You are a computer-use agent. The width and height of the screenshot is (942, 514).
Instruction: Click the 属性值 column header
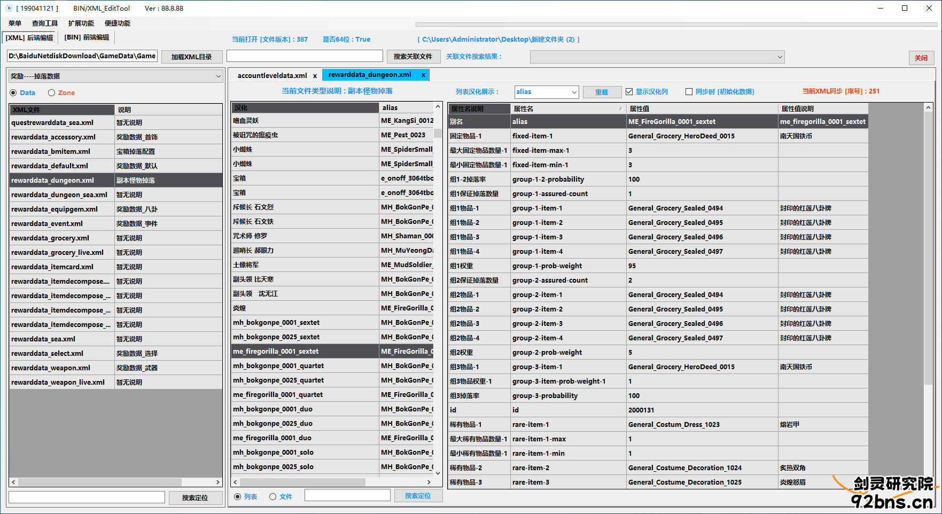(x=702, y=108)
